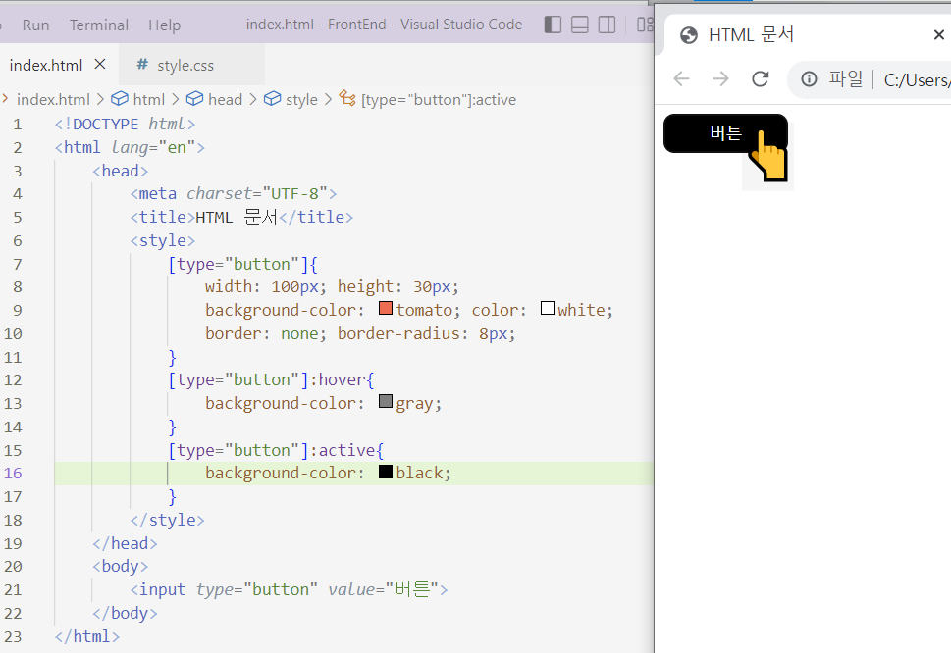
Task: Click the globe favicon on the browser tab
Action: [x=688, y=35]
